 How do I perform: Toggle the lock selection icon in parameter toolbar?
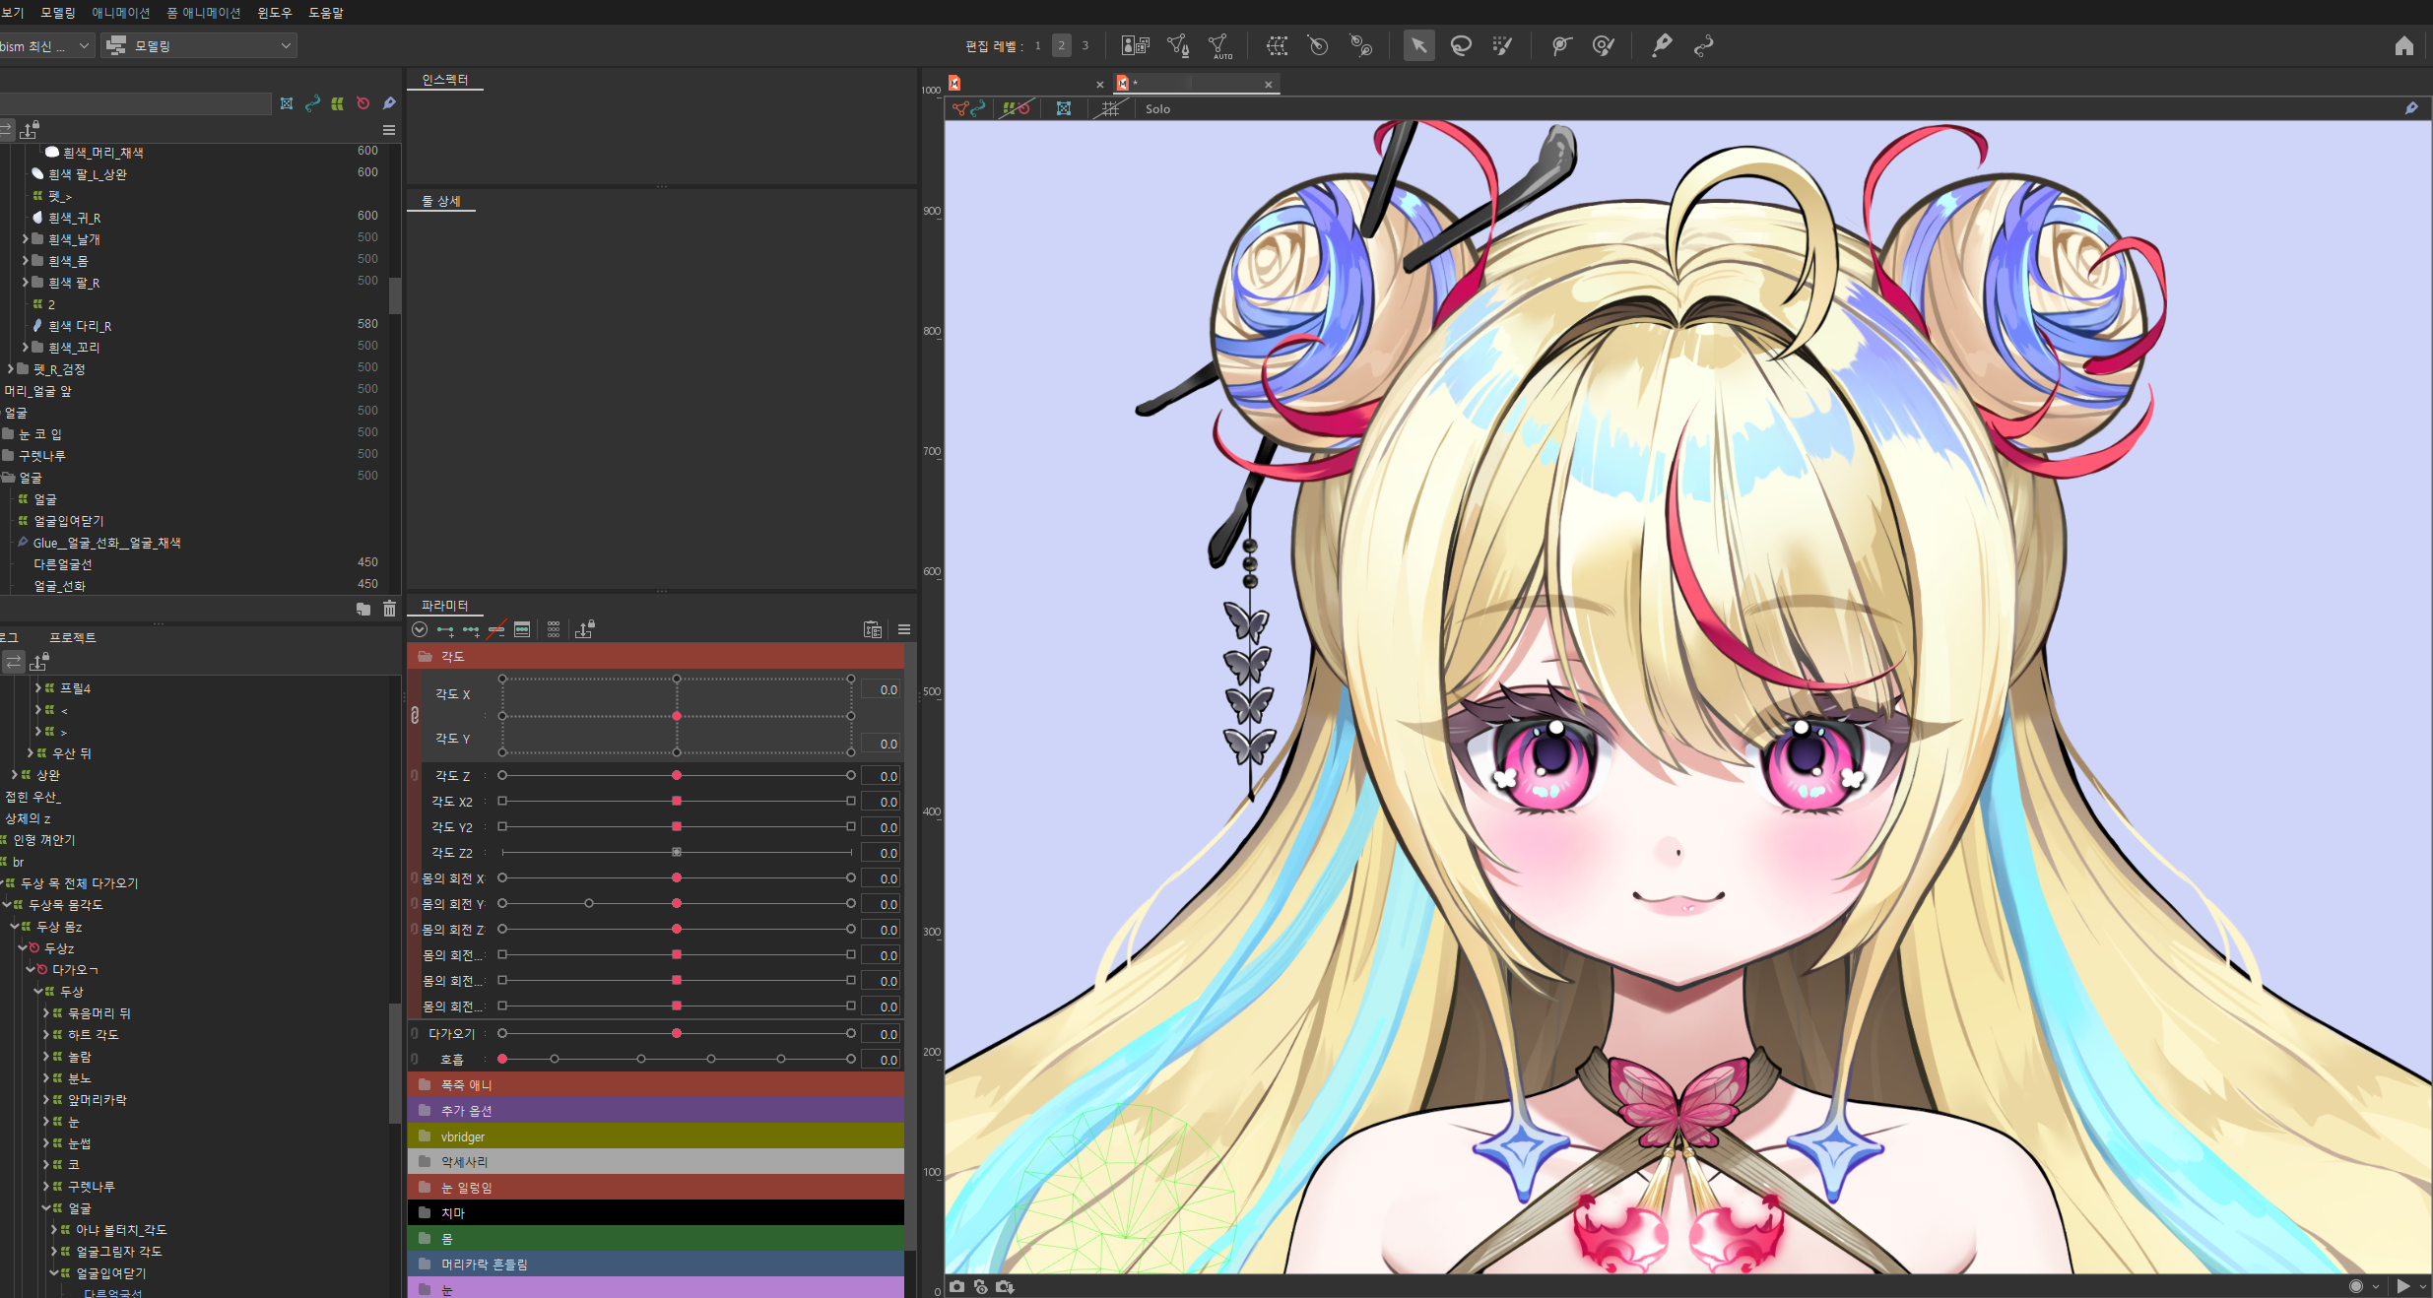point(585,629)
